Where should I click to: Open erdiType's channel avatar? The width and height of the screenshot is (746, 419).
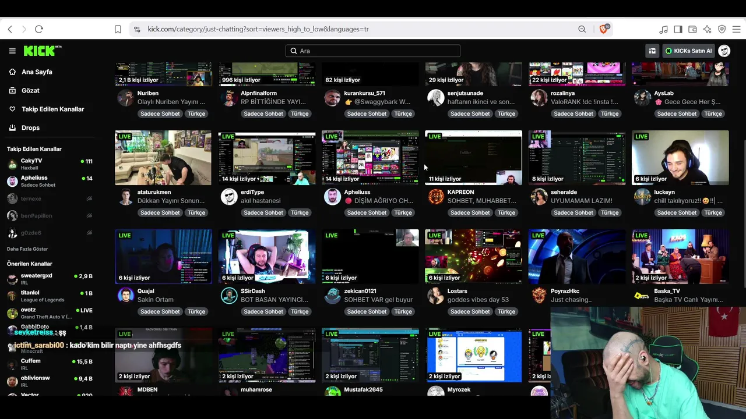coord(229,196)
